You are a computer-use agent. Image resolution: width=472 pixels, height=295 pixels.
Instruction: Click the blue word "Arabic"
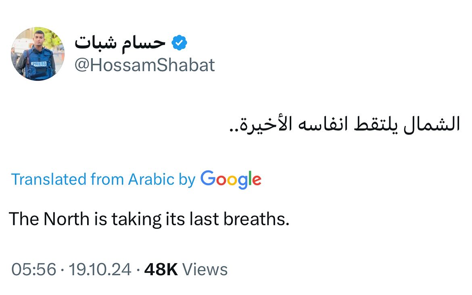click(x=151, y=179)
